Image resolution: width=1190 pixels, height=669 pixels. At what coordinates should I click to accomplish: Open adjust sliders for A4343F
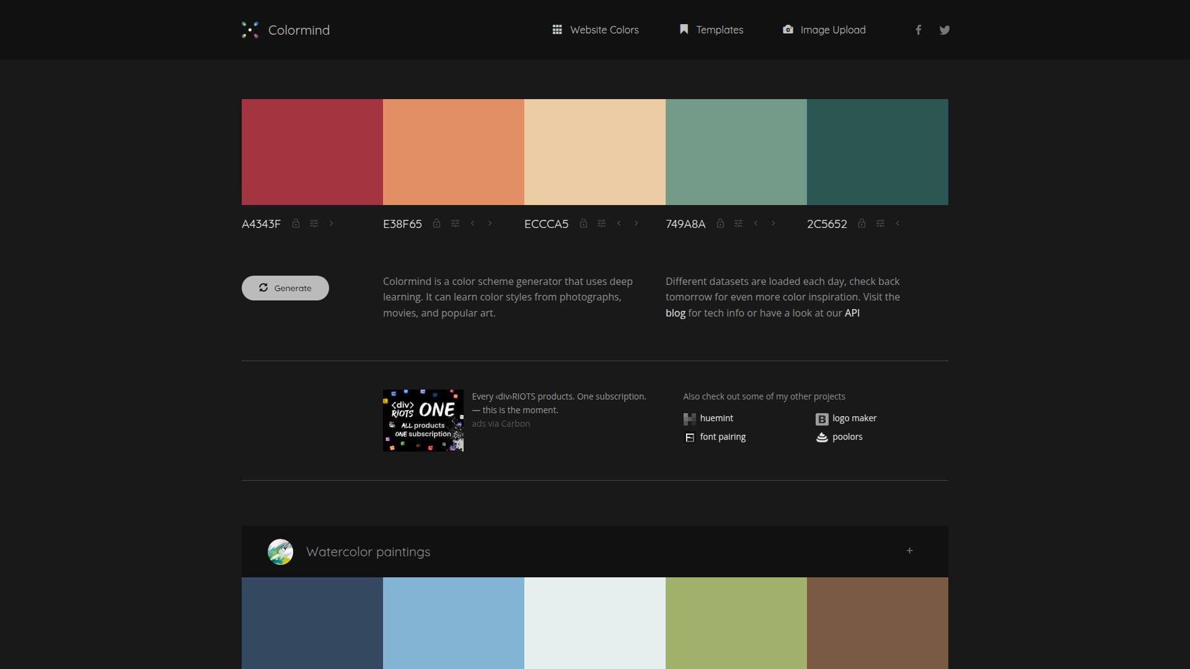[314, 224]
